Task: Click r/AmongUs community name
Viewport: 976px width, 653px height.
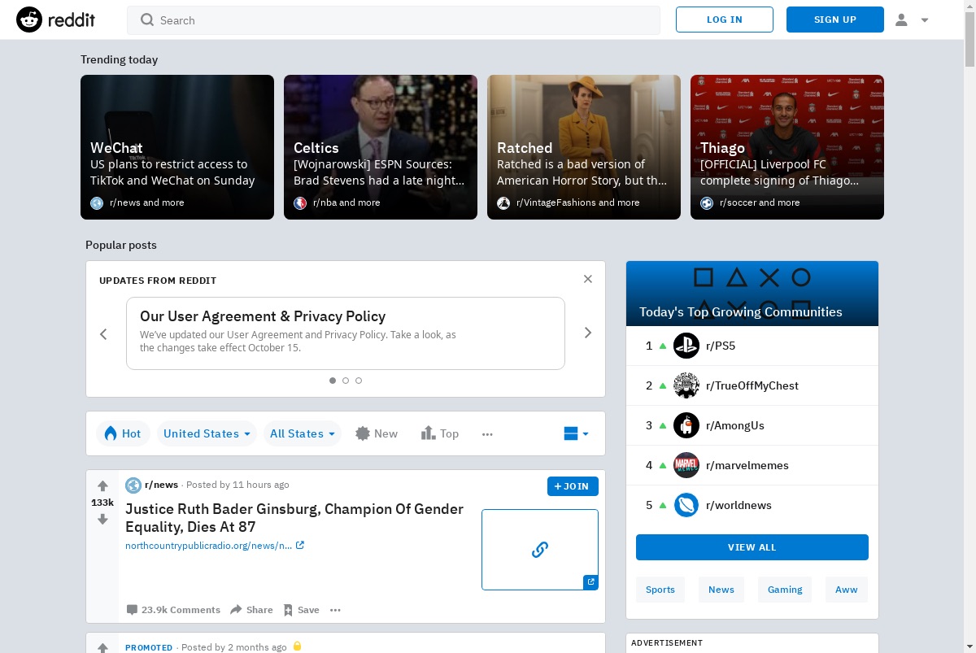Action: tap(735, 425)
